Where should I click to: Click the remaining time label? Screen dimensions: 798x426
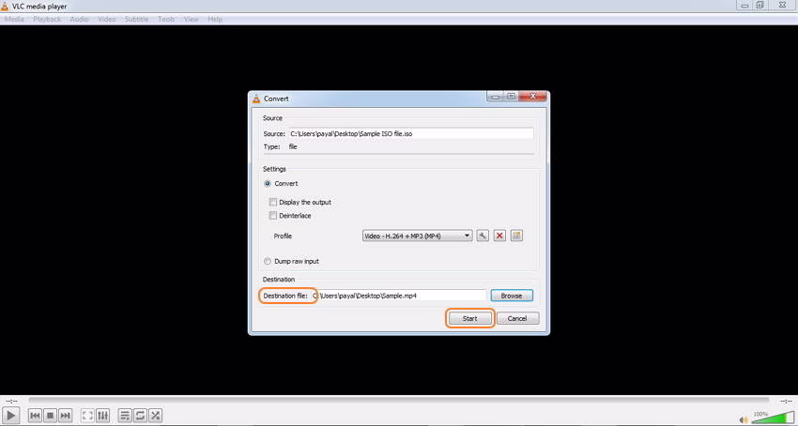click(785, 401)
